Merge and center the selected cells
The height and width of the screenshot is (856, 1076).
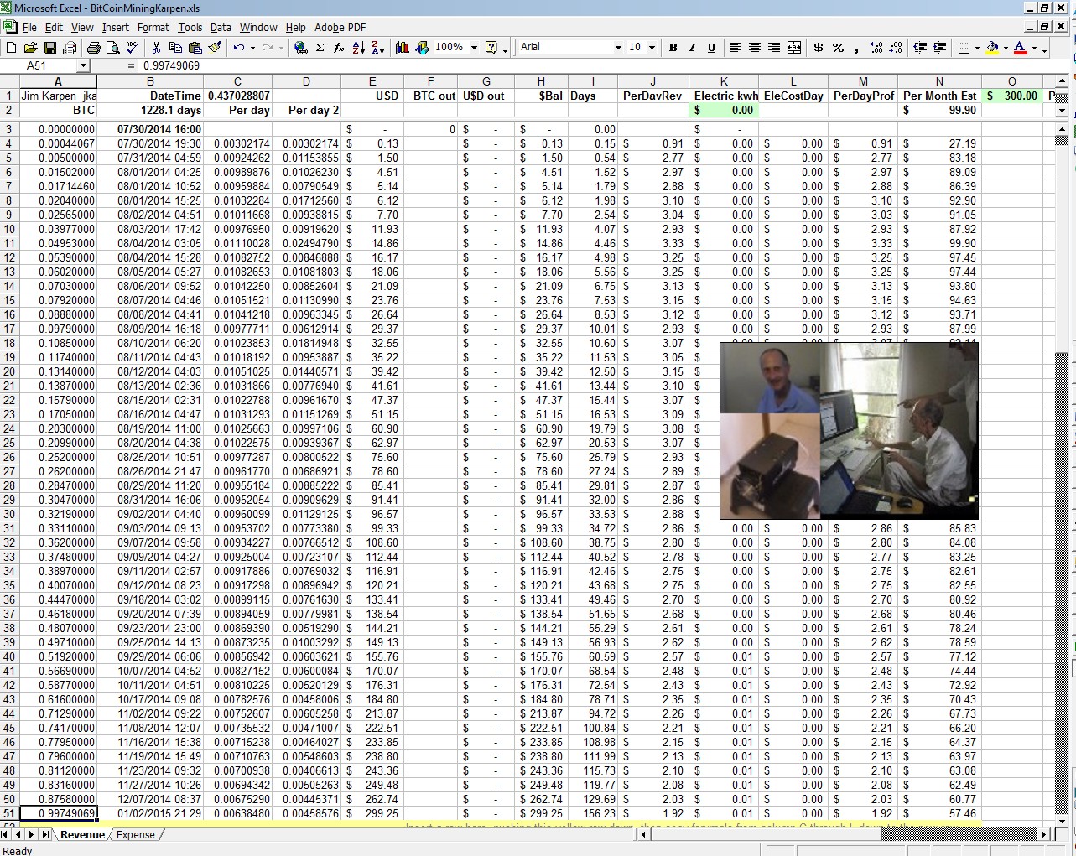794,48
